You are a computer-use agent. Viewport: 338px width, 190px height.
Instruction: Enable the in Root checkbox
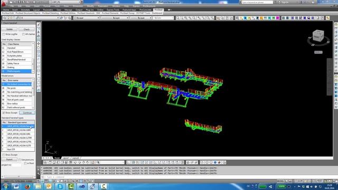coord(25,163)
